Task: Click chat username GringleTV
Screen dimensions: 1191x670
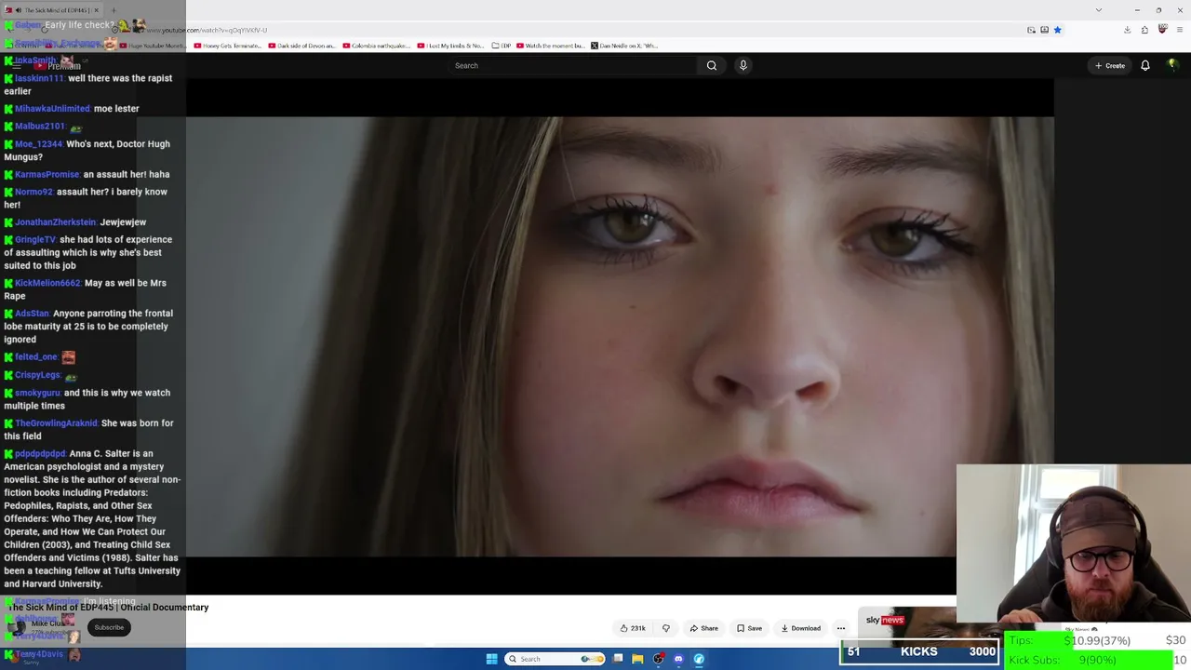Action: (35, 240)
